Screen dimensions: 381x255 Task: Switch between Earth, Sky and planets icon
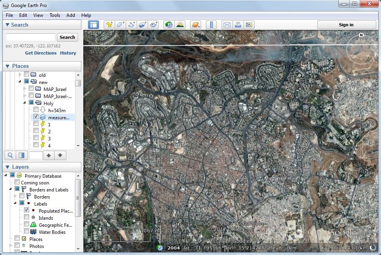click(x=196, y=25)
